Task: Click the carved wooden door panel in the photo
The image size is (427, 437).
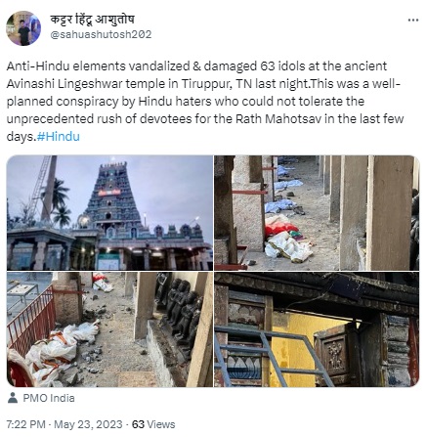Action: (x=334, y=354)
